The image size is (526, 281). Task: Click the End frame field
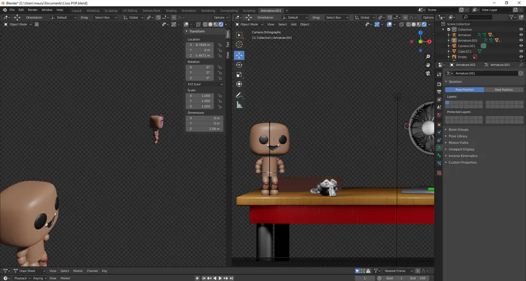click(418, 278)
